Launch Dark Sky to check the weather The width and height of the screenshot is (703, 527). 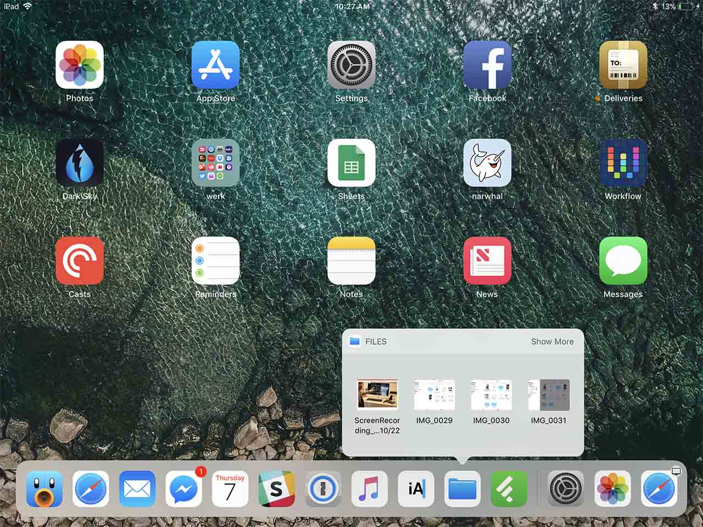(80, 163)
